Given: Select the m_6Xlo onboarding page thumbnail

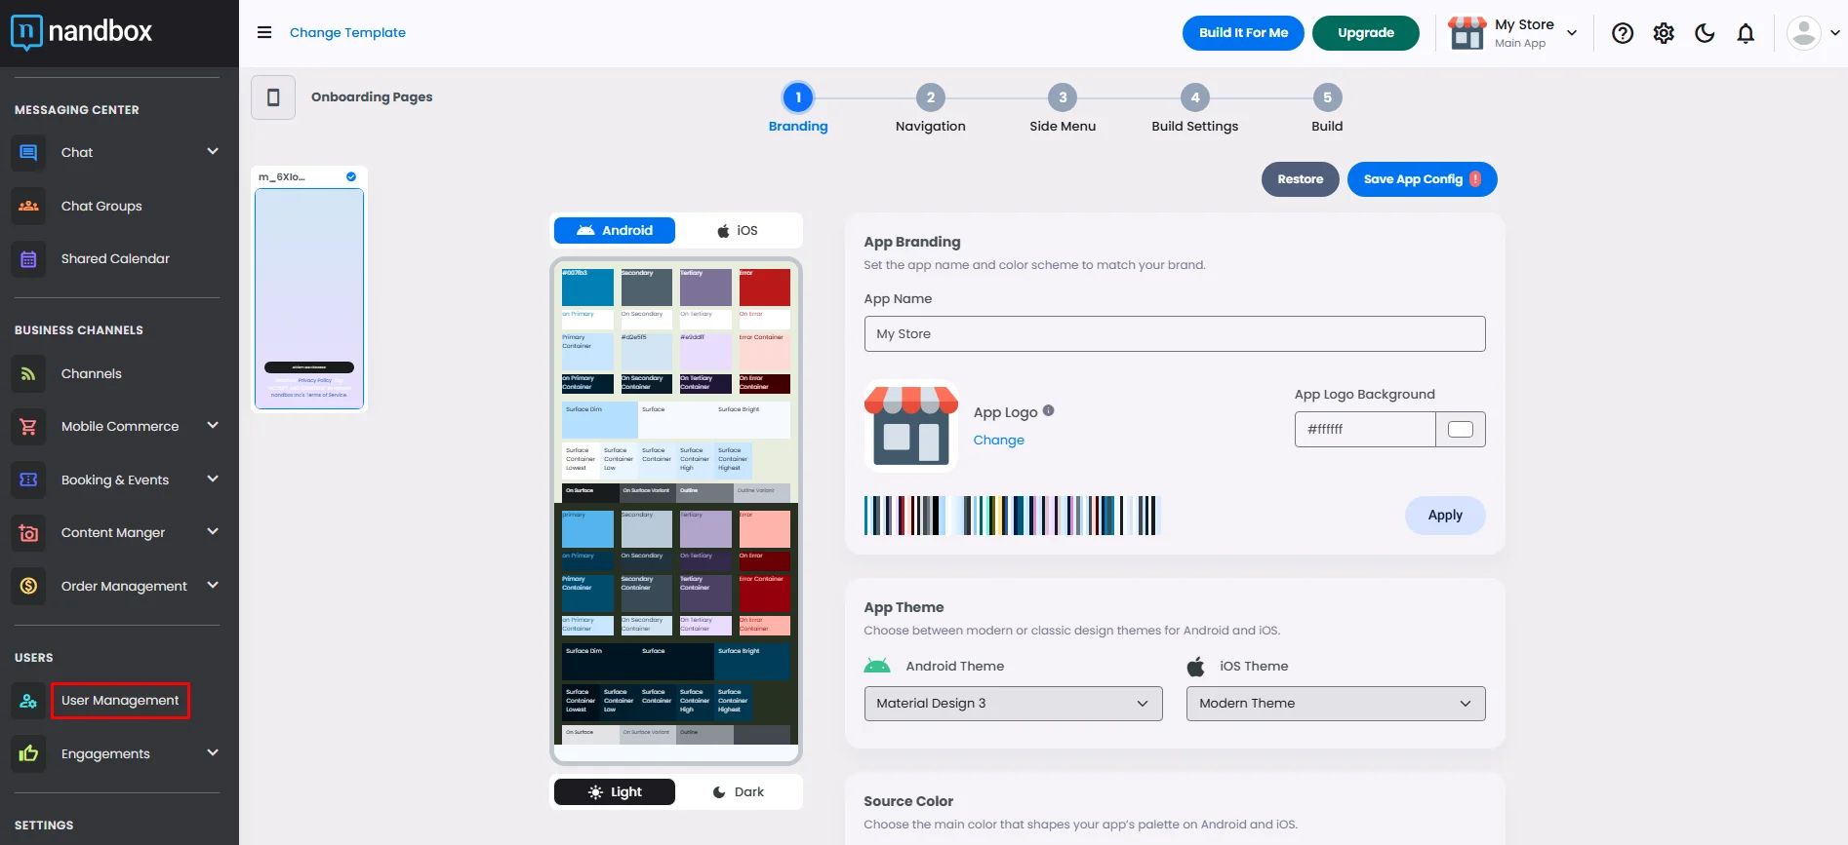Looking at the screenshot, I should pyautogui.click(x=309, y=298).
